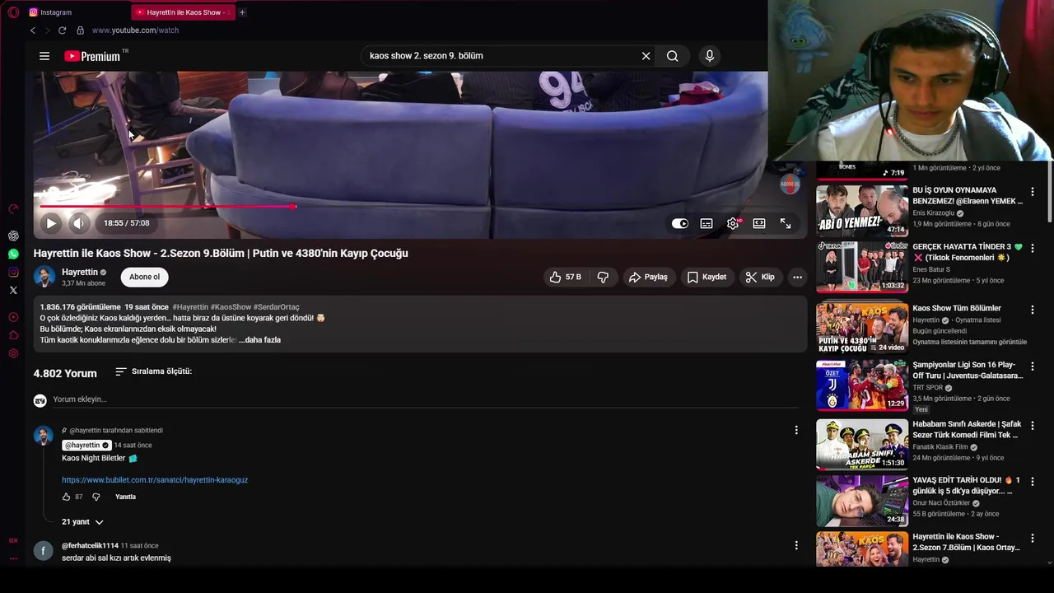Open options for GERÇEK HAYATTA TİNDER video
The height and width of the screenshot is (593, 1054).
pos(1032,248)
